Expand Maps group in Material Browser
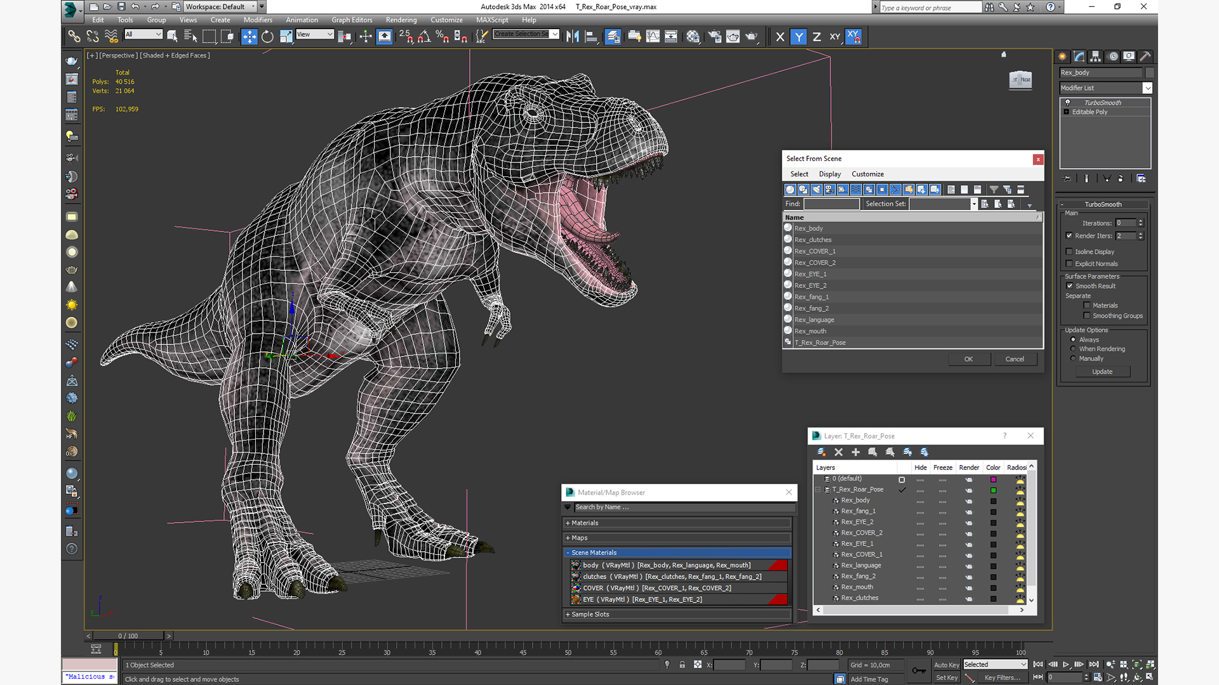This screenshot has width=1219, height=685. point(677,538)
